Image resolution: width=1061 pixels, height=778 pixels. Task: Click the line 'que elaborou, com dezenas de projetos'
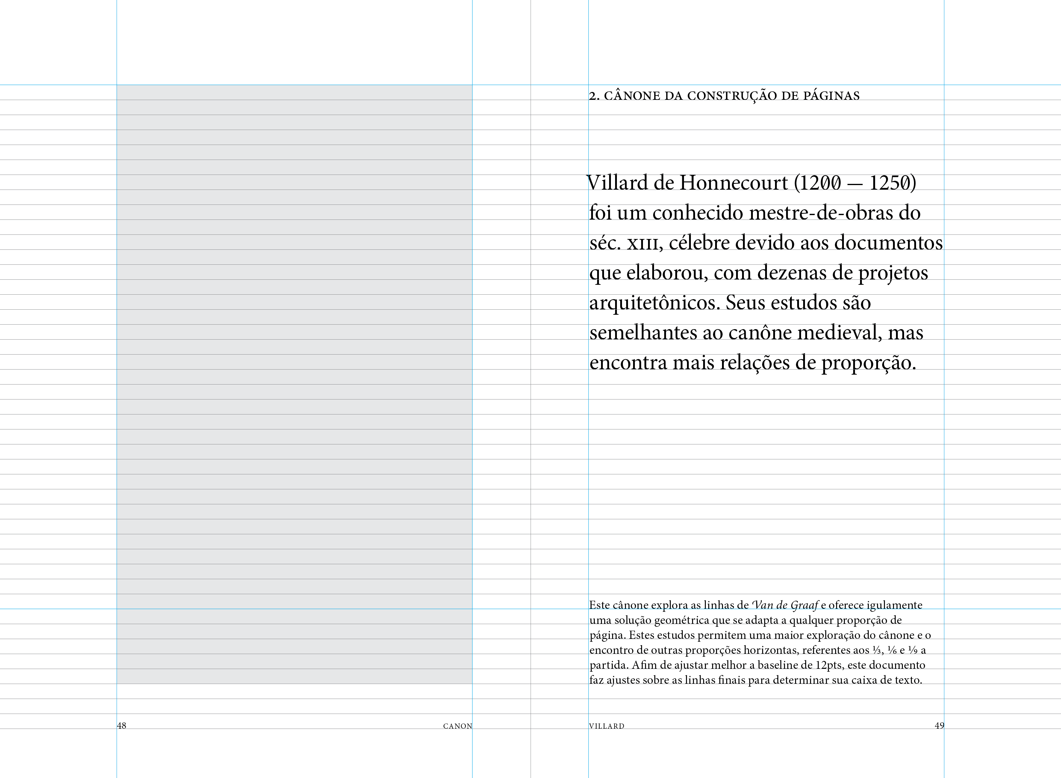[758, 273]
